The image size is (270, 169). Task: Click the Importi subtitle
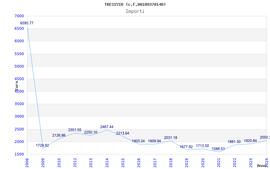[135, 11]
